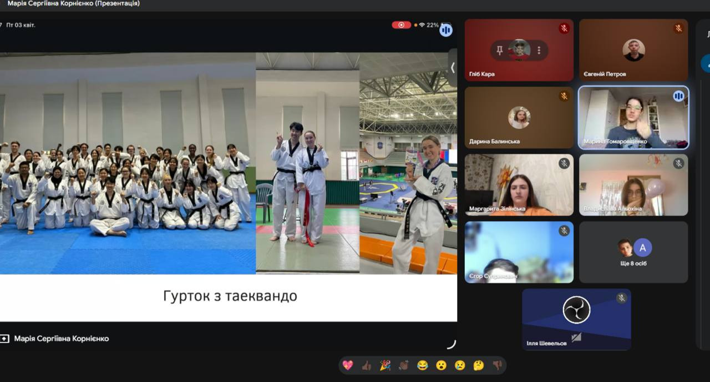
Task: Select Маргарита Зілінська video tile
Action: coord(519,185)
